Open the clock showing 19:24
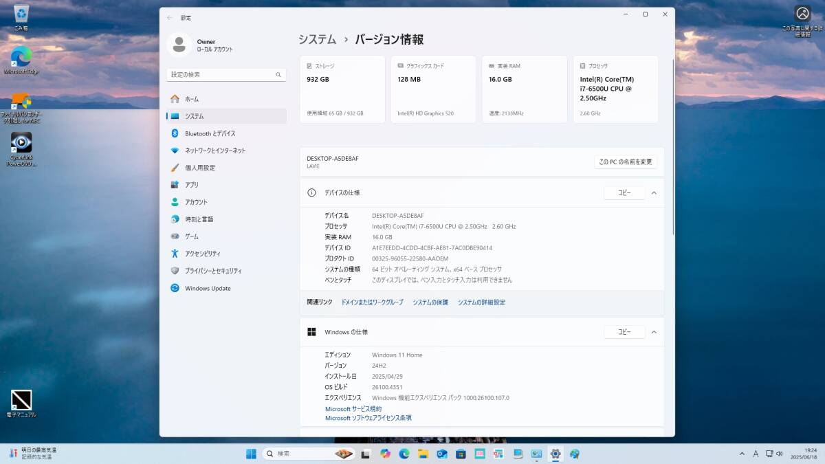The image size is (825, 464). tap(804, 453)
